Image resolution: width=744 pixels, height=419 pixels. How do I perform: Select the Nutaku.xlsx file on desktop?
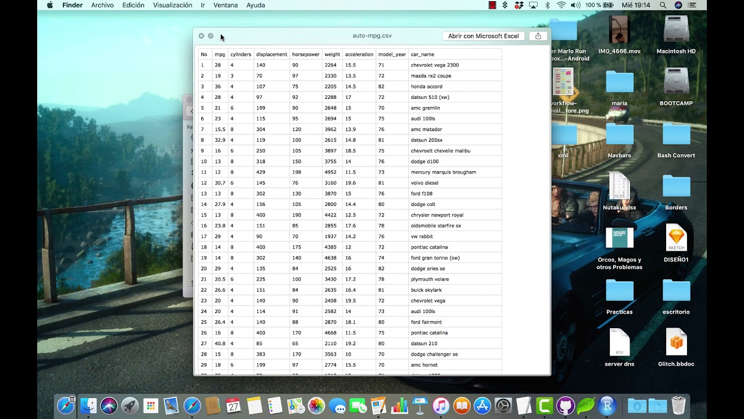pyautogui.click(x=620, y=191)
